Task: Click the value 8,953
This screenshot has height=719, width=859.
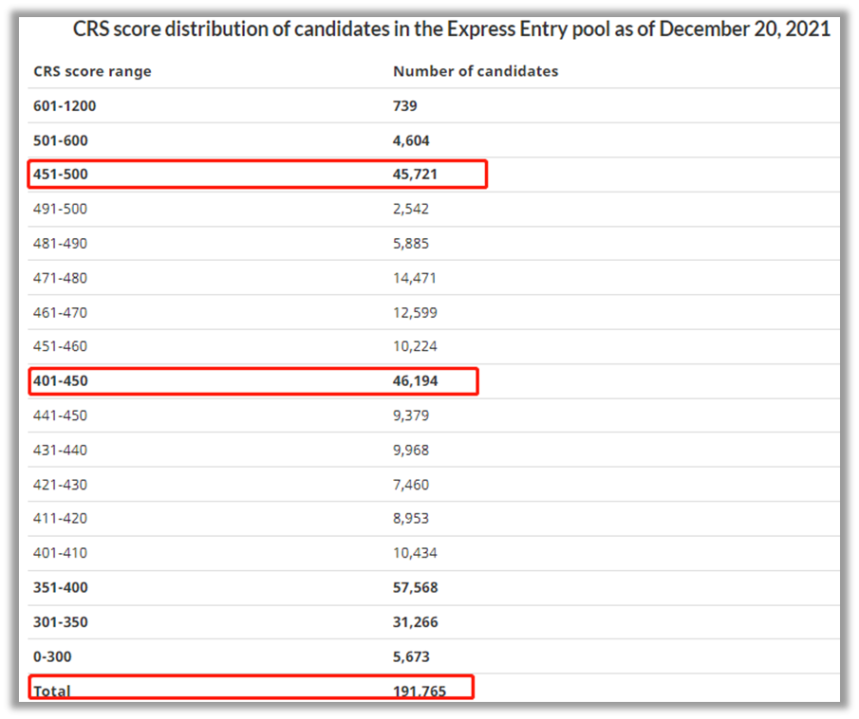Action: click(411, 518)
